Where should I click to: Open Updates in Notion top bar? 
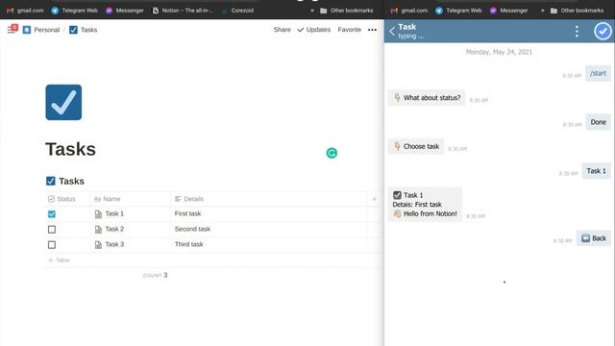coord(314,30)
